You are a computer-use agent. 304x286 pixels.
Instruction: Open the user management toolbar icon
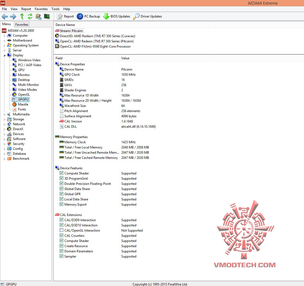(x=38, y=16)
